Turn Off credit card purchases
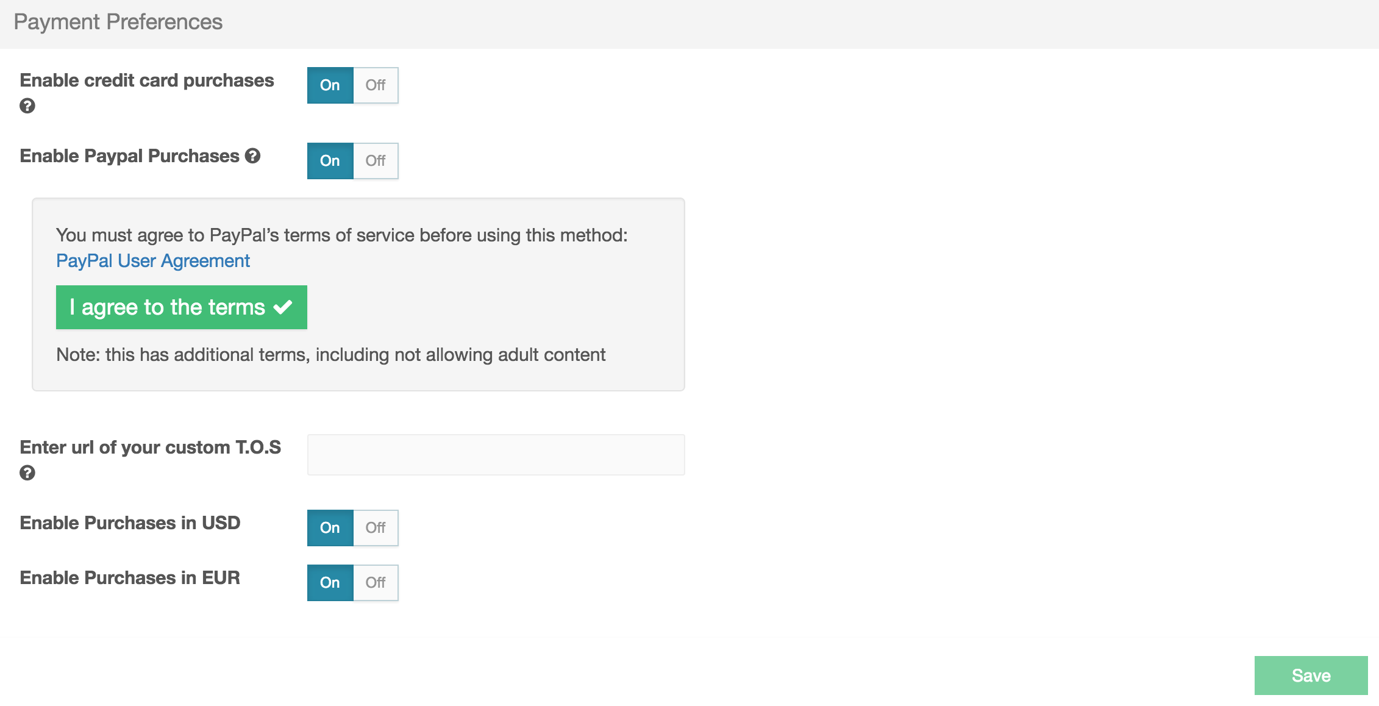Image resolution: width=1379 pixels, height=706 pixels. [376, 85]
